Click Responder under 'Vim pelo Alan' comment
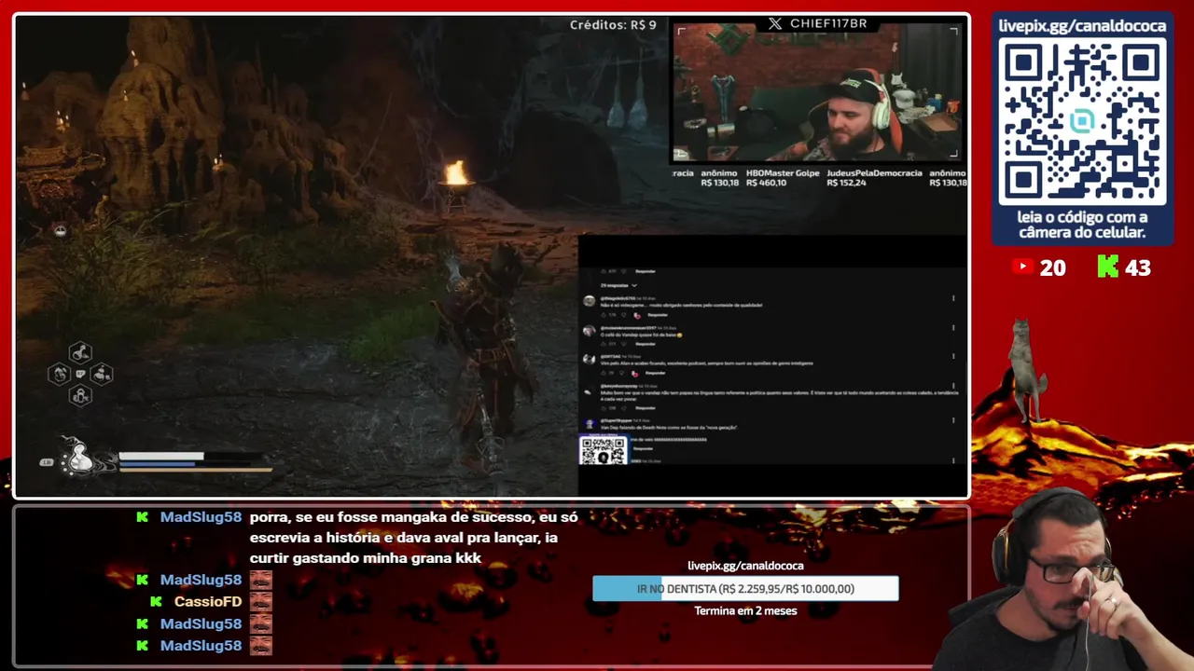Viewport: 1194px width, 671px height. pos(656,373)
